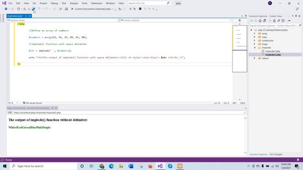Image resolution: width=303 pixels, height=170 pixels.
Task: Click the Save All toolbar icon
Action: [34, 9]
